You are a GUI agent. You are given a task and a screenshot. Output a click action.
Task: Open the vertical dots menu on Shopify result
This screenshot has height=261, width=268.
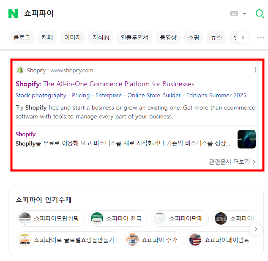[255, 70]
